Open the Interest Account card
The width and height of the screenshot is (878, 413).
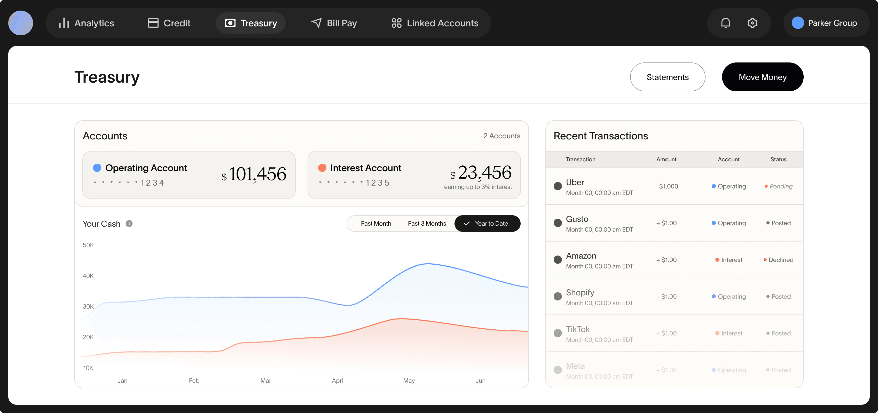coord(413,175)
